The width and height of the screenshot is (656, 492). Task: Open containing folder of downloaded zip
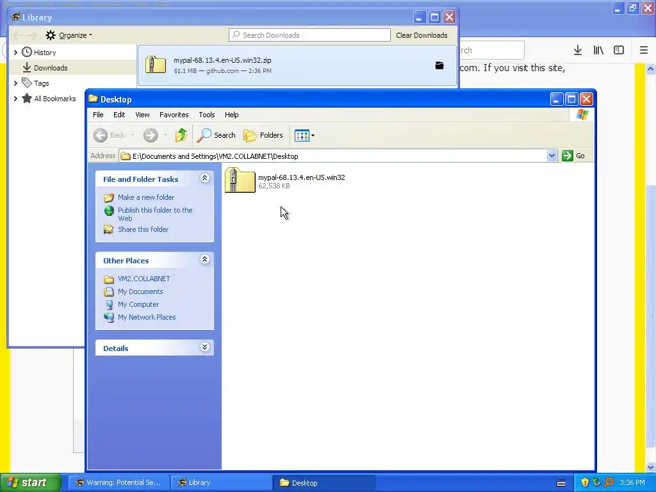coord(439,65)
